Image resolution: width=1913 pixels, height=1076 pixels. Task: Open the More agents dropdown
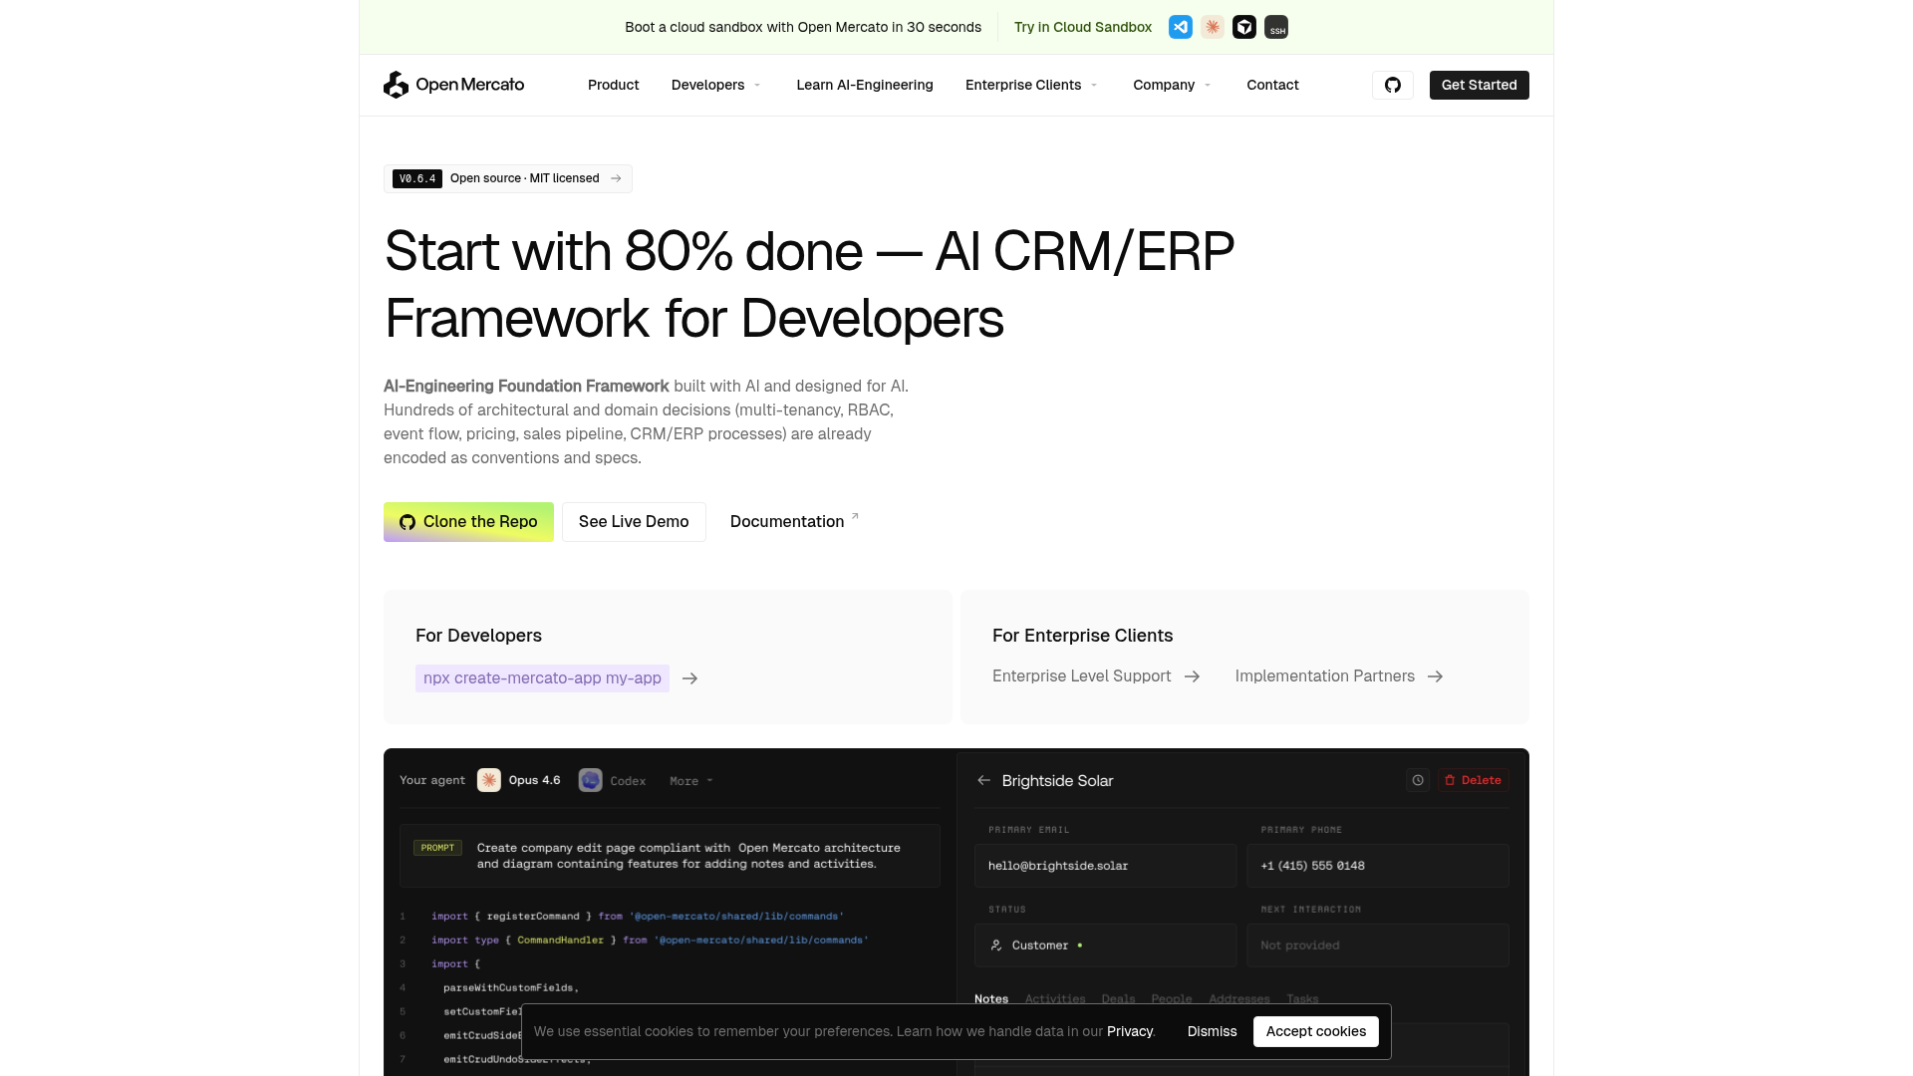[691, 781]
